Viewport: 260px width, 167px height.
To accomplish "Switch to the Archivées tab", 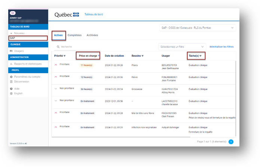I will pos(92,35).
